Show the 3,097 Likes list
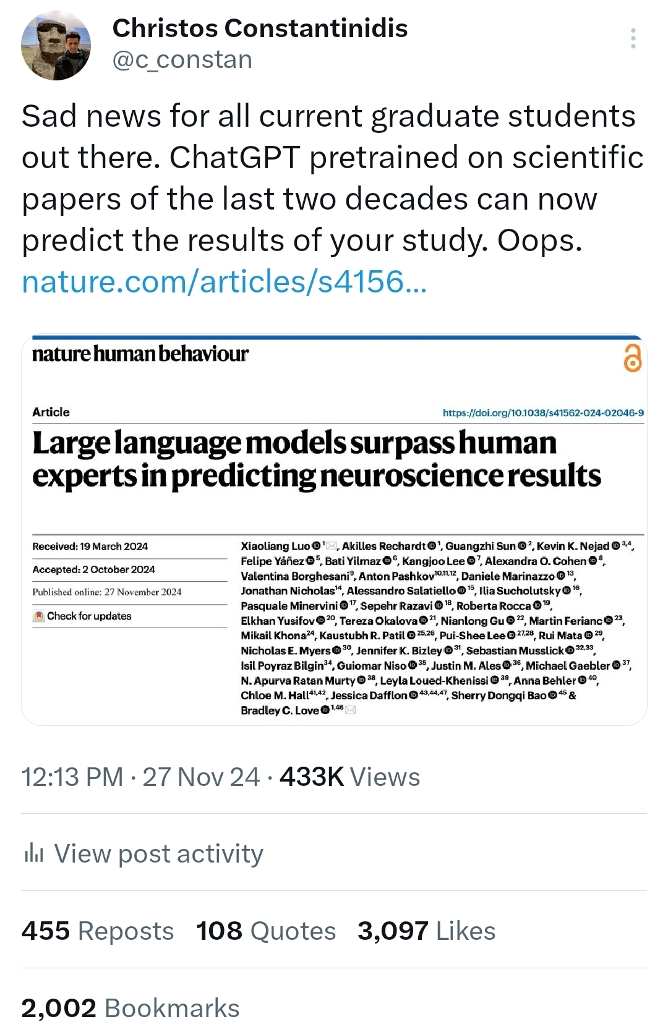The width and height of the screenshot is (668, 1032). [427, 931]
